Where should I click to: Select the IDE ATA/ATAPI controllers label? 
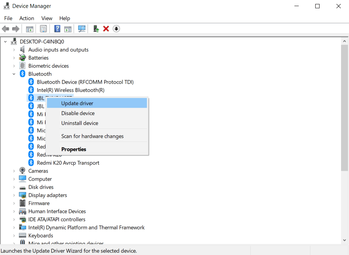pos(57,219)
